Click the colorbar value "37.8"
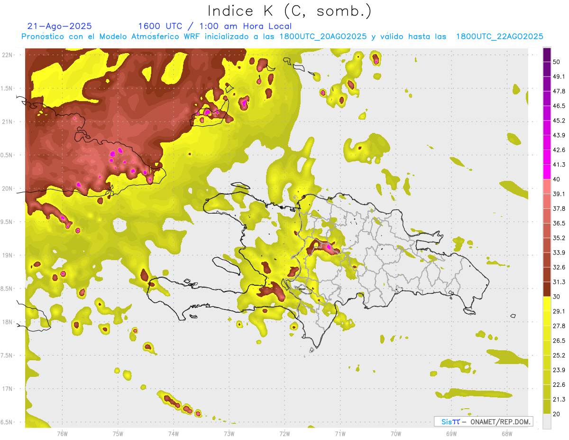Screen dimensions: 569x440 pyautogui.click(x=559, y=209)
